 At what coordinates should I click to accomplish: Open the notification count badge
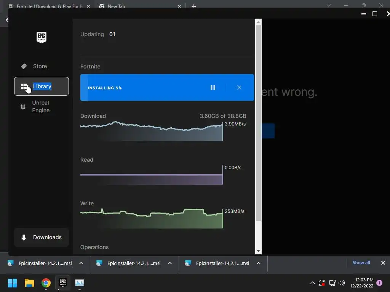(379, 283)
